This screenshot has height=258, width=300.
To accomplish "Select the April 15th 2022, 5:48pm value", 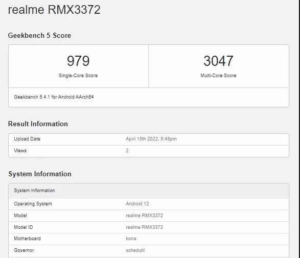I will [x=151, y=139].
